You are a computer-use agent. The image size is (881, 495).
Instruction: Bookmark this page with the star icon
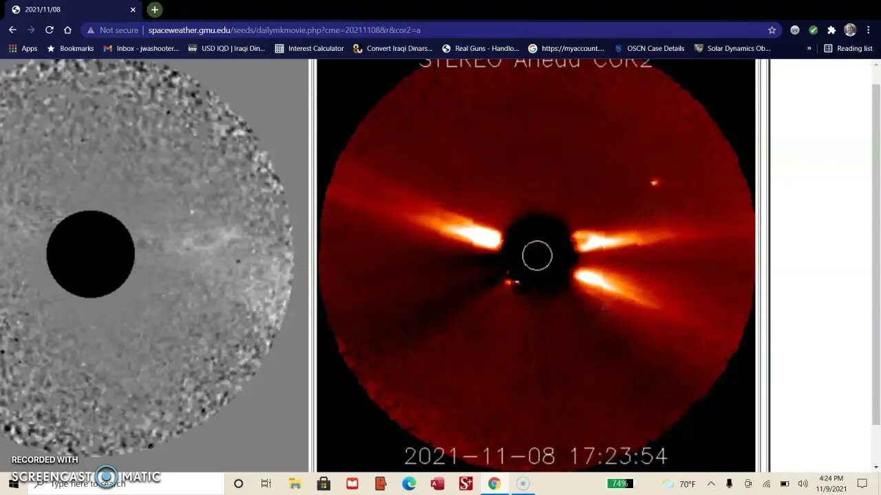[x=772, y=30]
